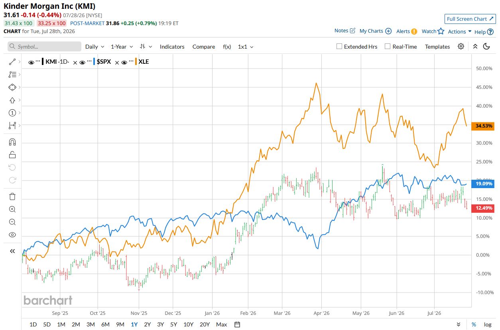This screenshot has height=330, width=500.
Task: Pick the price range measurement tool
Action: [12, 126]
